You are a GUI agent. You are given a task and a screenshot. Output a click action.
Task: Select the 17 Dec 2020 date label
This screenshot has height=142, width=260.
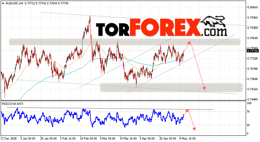[8, 138]
